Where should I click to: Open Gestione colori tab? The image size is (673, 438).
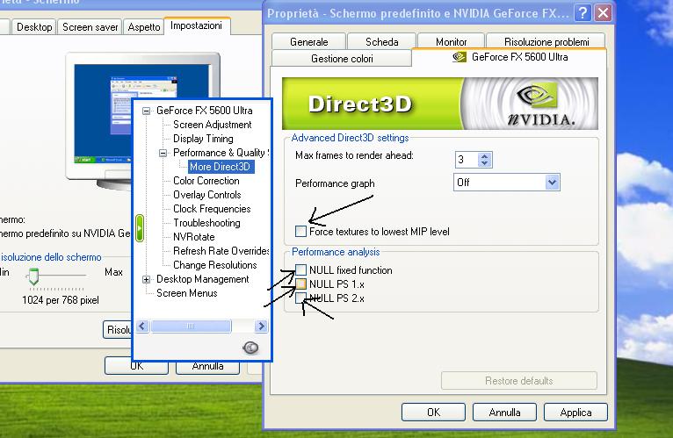tap(342, 59)
